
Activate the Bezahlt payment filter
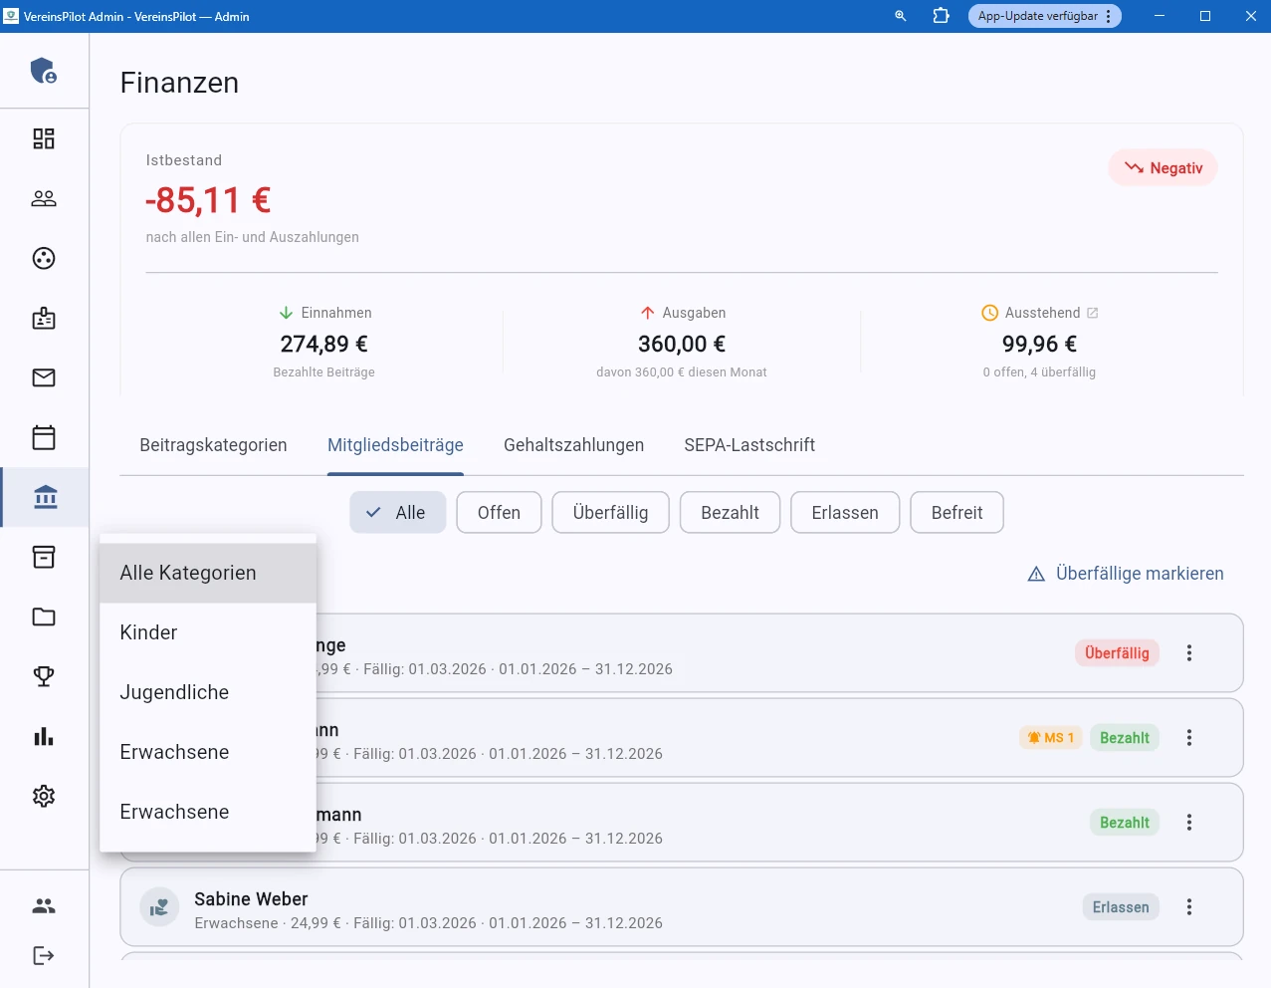click(x=730, y=512)
